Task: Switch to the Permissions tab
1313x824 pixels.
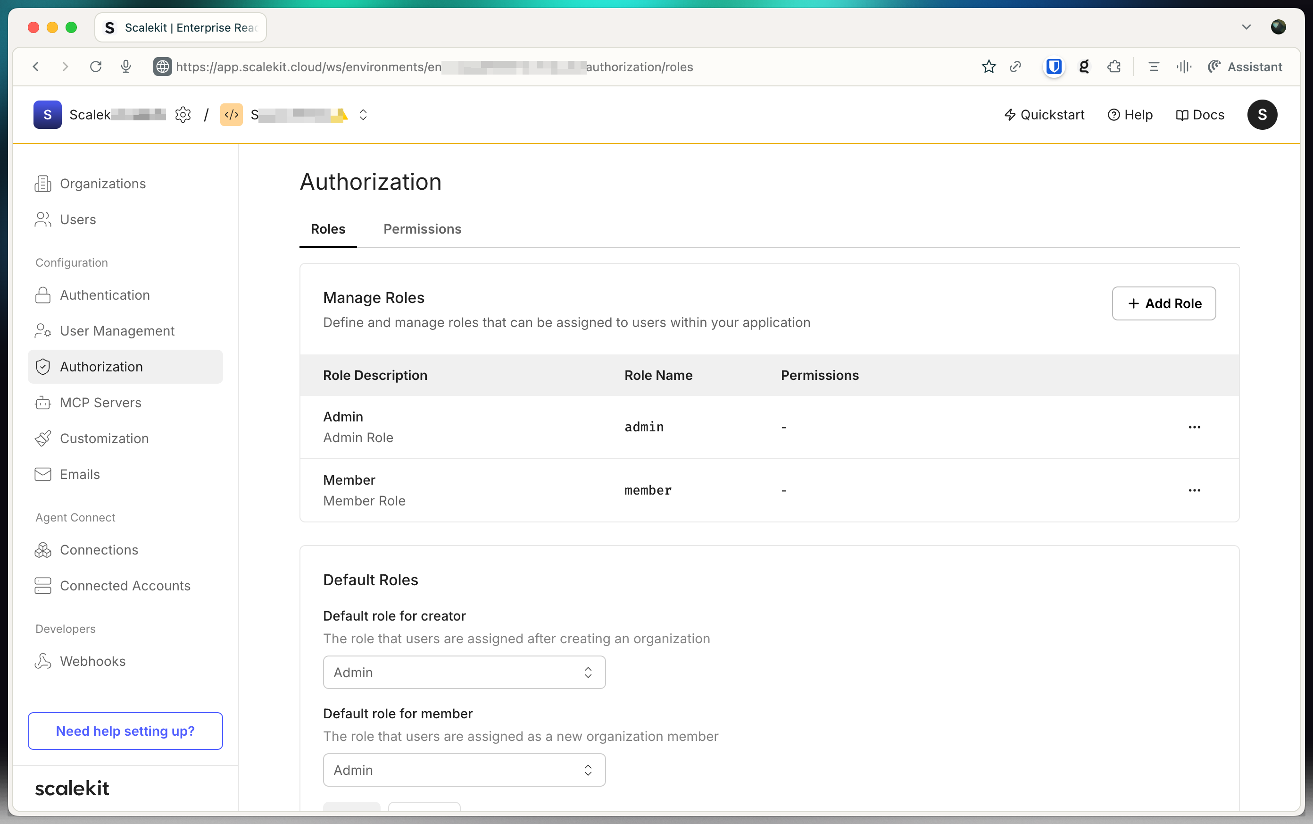Action: pos(422,229)
